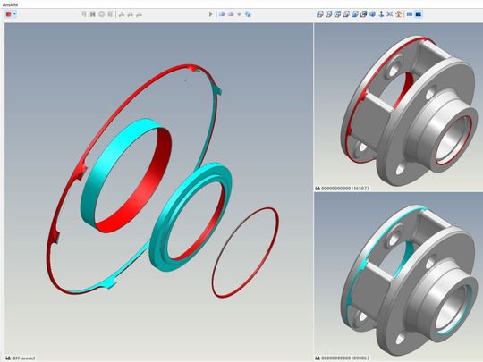Select the fifth view cube orientation icon
483x362 pixels.
(355, 14)
